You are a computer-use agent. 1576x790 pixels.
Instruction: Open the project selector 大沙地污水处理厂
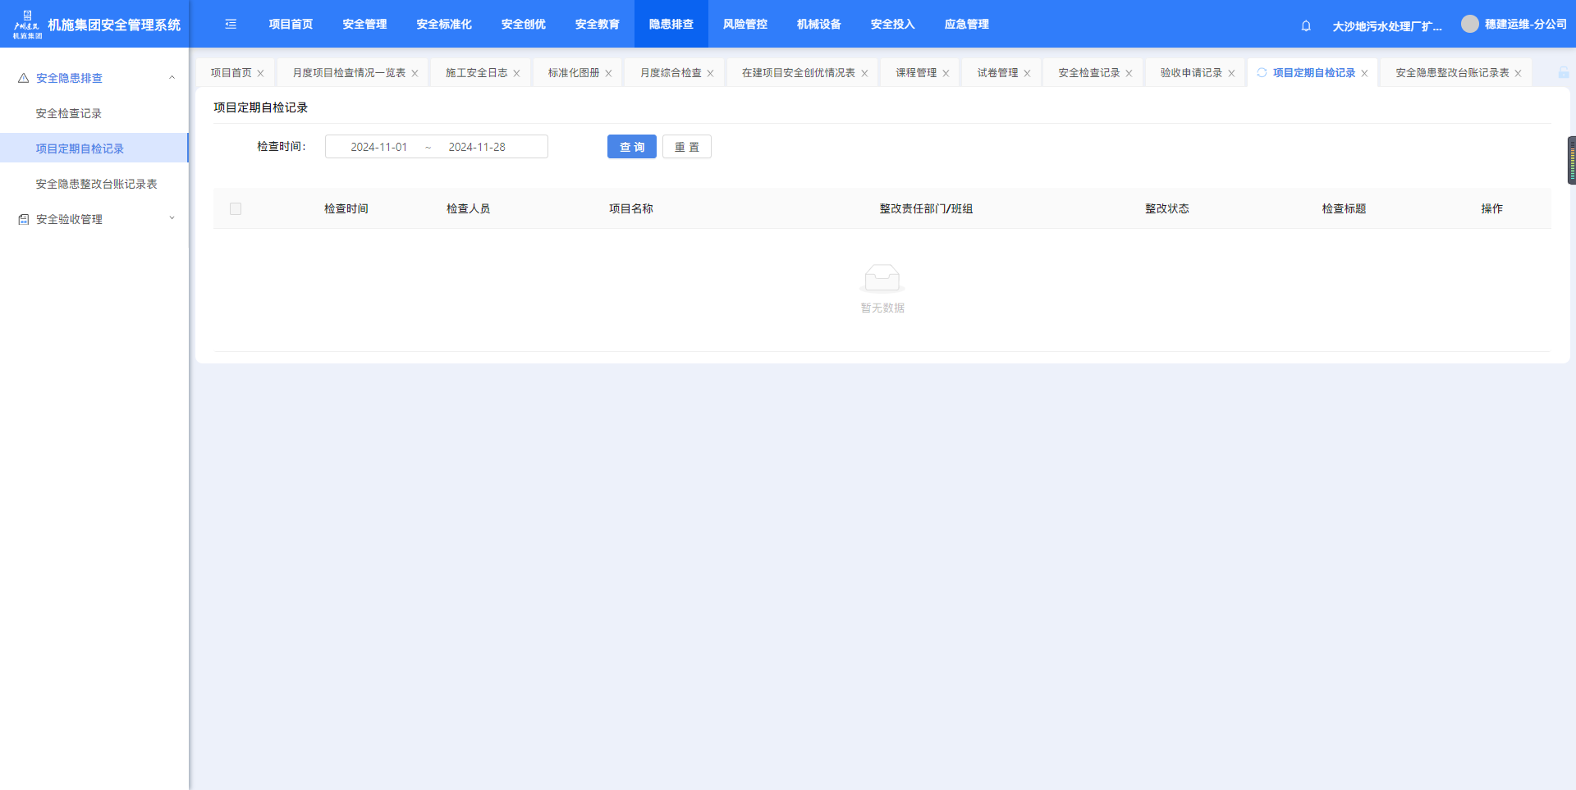[1386, 26]
